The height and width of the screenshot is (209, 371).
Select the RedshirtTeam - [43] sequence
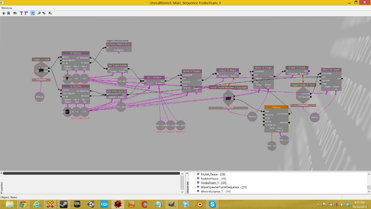[x=213, y=179]
